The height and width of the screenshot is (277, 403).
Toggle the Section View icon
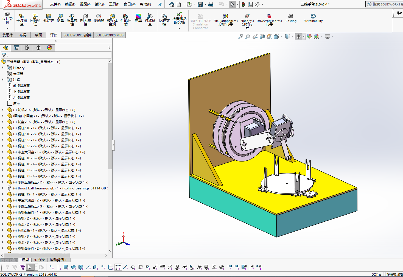point(262,36)
